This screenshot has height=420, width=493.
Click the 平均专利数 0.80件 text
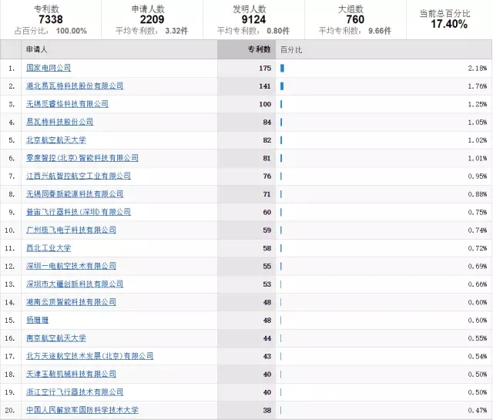[253, 31]
